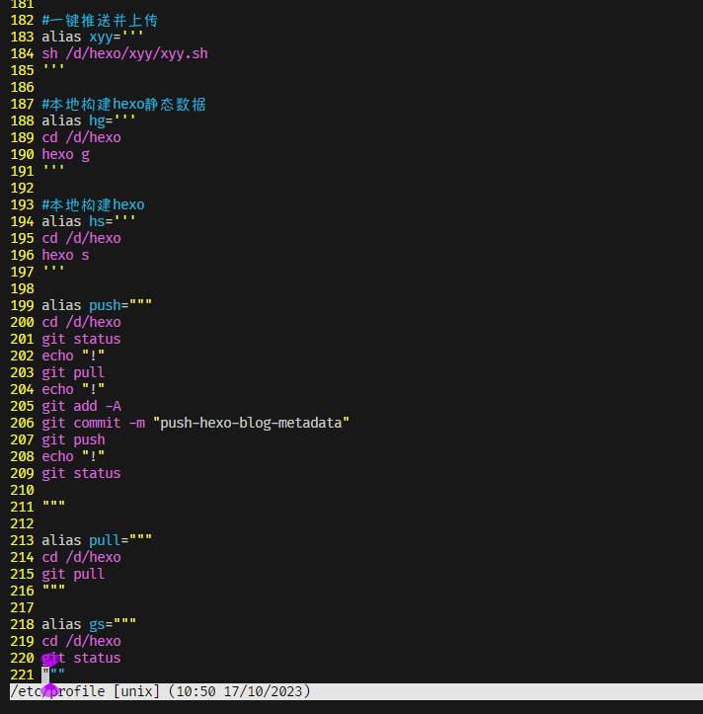Click closing quotes on line 185

53,68
